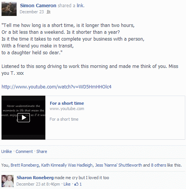Play the video via the thumbnail play button
186x189 pixels.
click(x=23, y=118)
